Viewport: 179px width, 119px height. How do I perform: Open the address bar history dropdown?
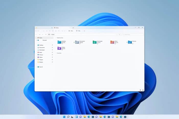[117, 34]
